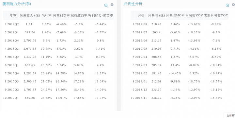Click the 月營收MOM column header
The height and width of the screenshot is (118, 235).
pos(175,15)
